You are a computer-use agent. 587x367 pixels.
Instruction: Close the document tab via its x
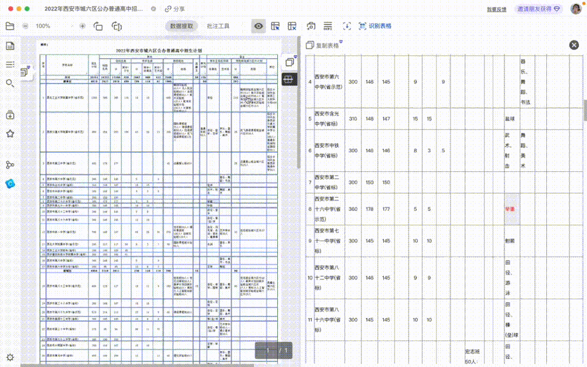point(153,9)
